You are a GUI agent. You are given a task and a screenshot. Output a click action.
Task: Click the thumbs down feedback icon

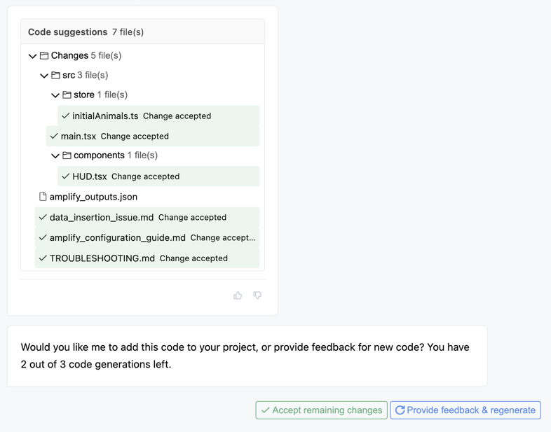pos(257,295)
